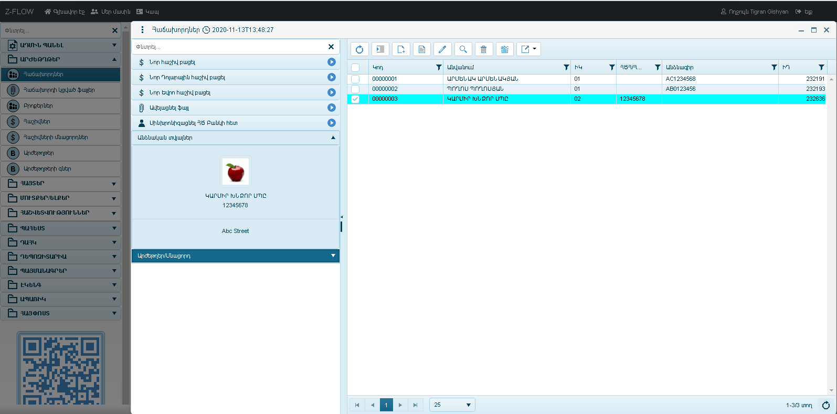
Task: Click the new document icon with plus
Action: pyautogui.click(x=401, y=49)
